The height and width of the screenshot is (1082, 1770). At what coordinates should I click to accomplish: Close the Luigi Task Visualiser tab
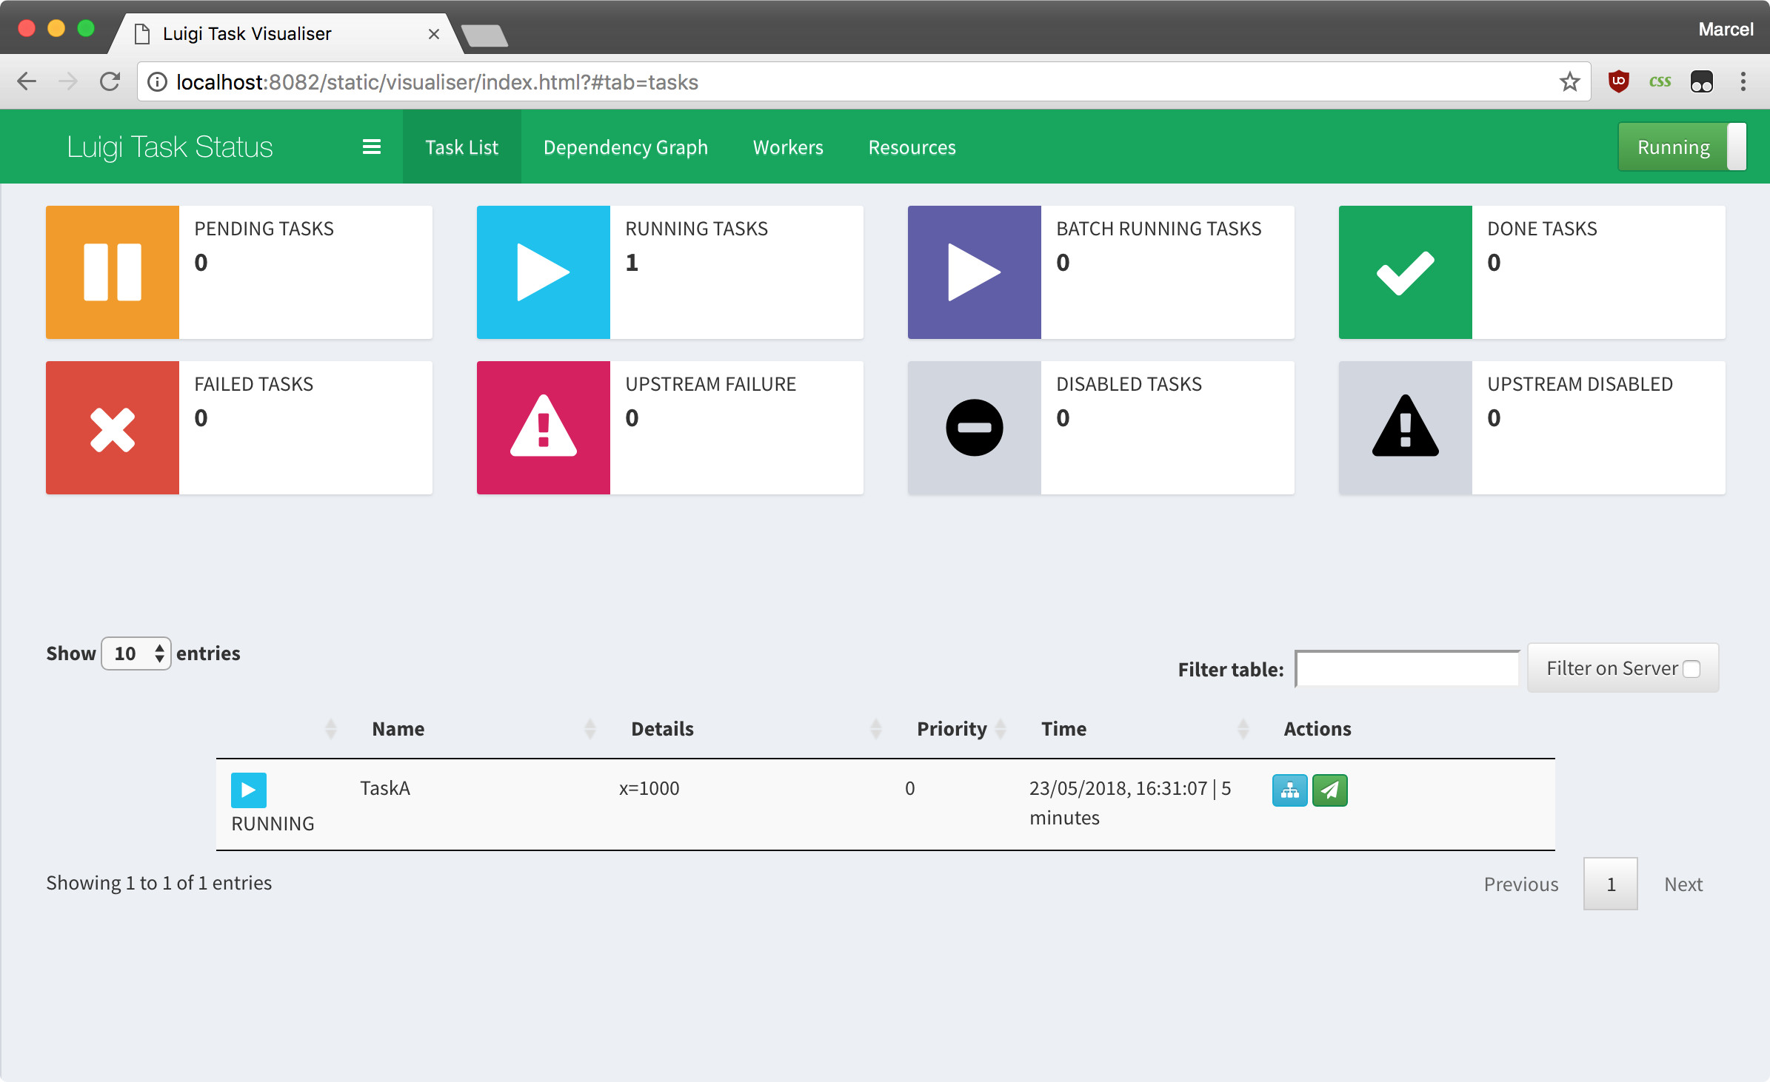pos(434,34)
